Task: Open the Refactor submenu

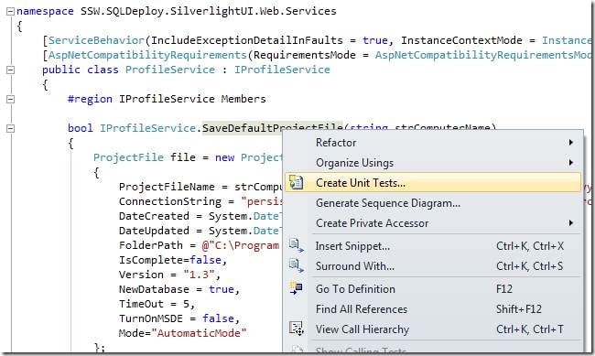Action: (433, 143)
